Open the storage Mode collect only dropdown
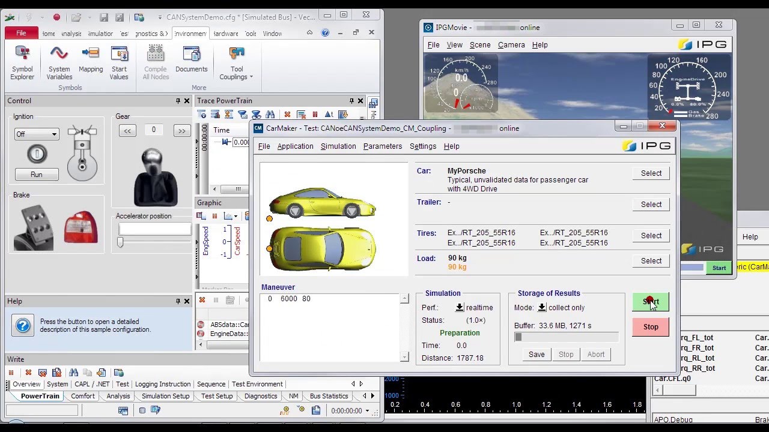Screen dimensions: 769x432 tap(541, 307)
